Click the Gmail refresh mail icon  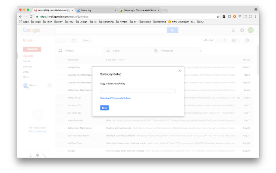click(x=74, y=40)
